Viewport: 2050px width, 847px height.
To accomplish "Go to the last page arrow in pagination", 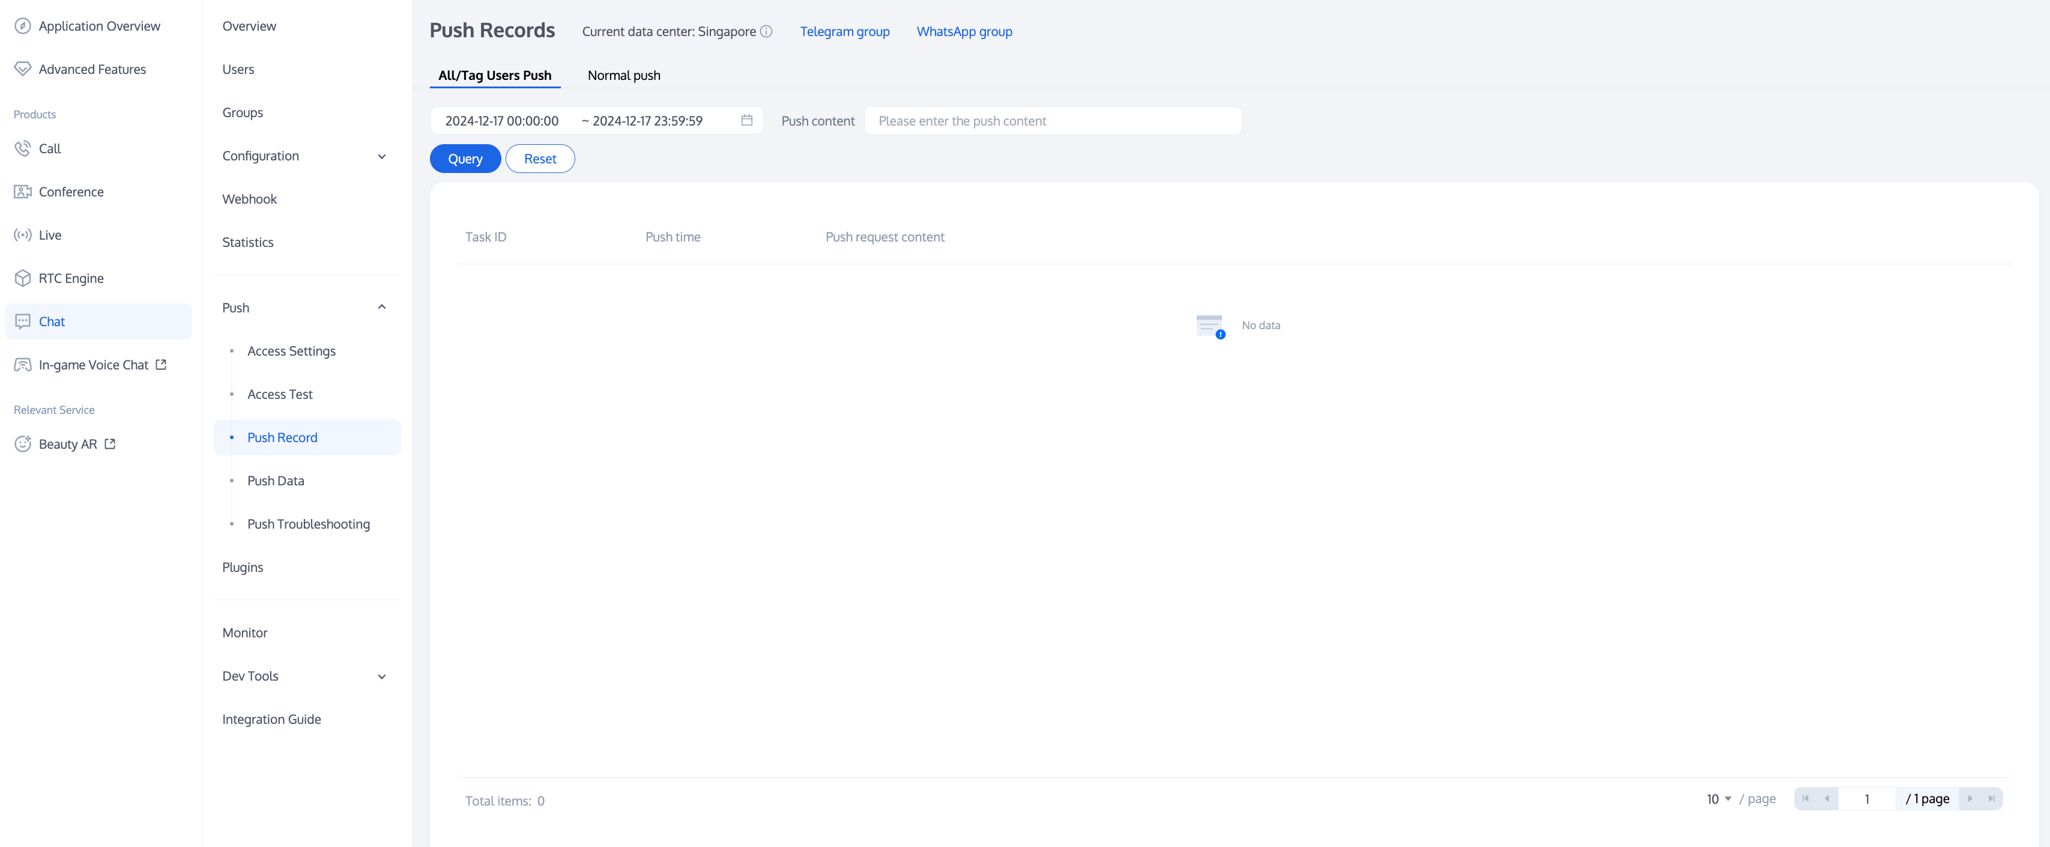I will pos(1991,798).
